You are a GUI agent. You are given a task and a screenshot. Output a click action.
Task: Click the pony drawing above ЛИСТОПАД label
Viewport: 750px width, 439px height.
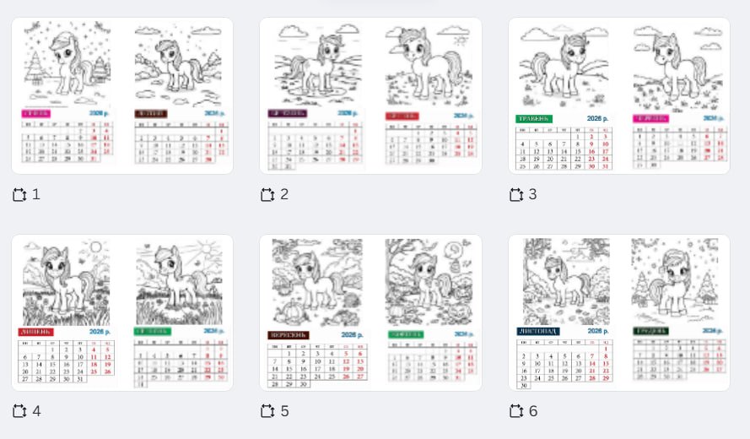(x=567, y=281)
